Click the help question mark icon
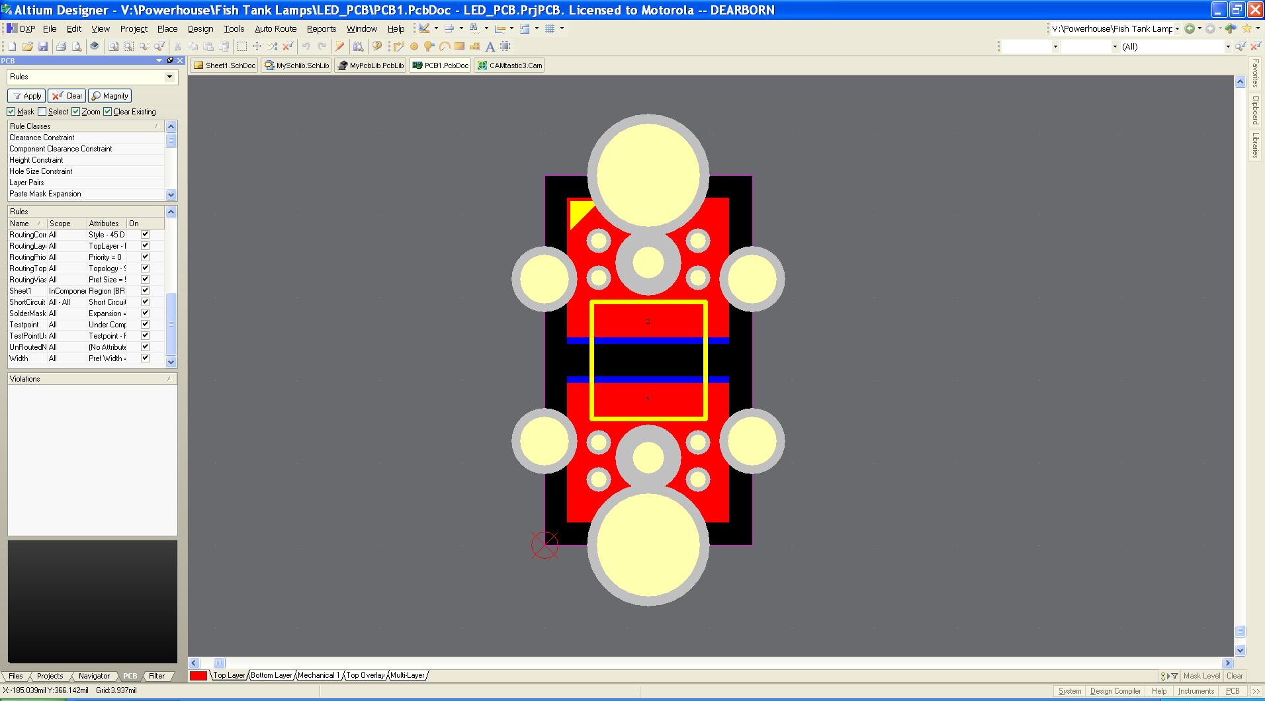Screen dimensions: 1265x701 pos(377,46)
